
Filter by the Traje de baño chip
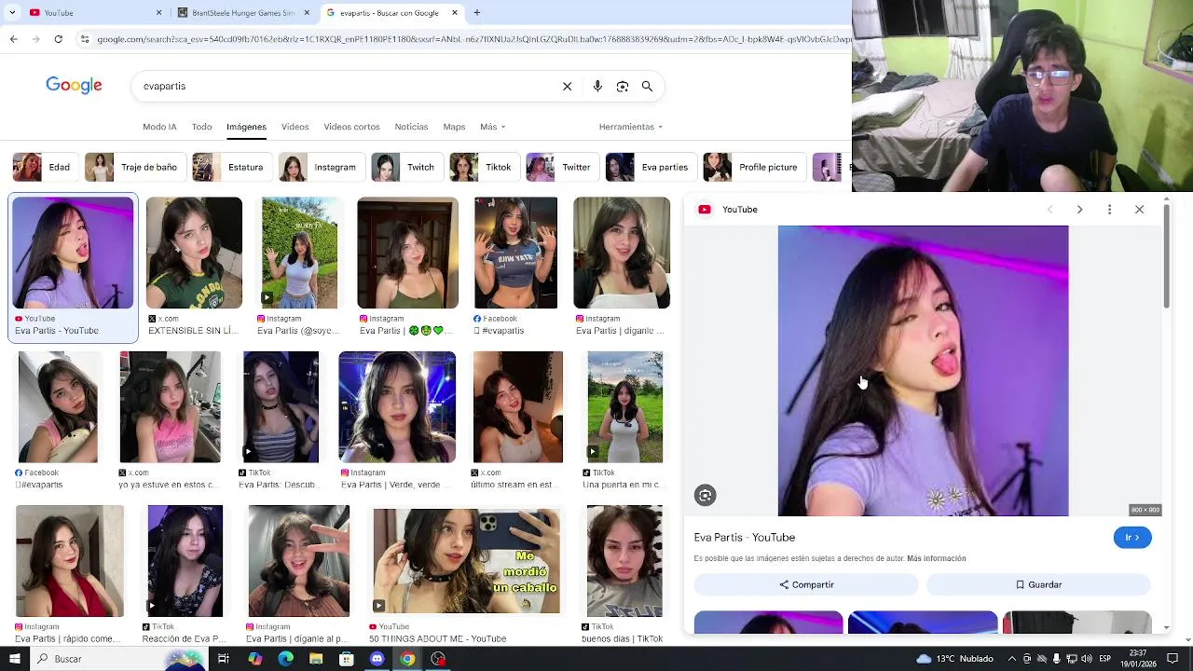coord(134,167)
